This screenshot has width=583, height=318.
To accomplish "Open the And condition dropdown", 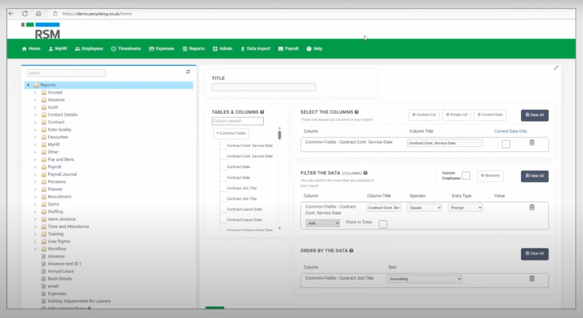I will pos(322,223).
